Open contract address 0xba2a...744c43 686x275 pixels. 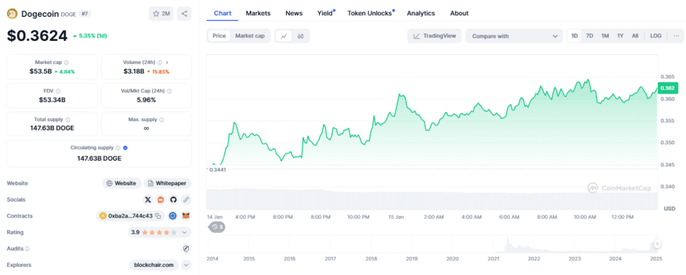tap(131, 216)
